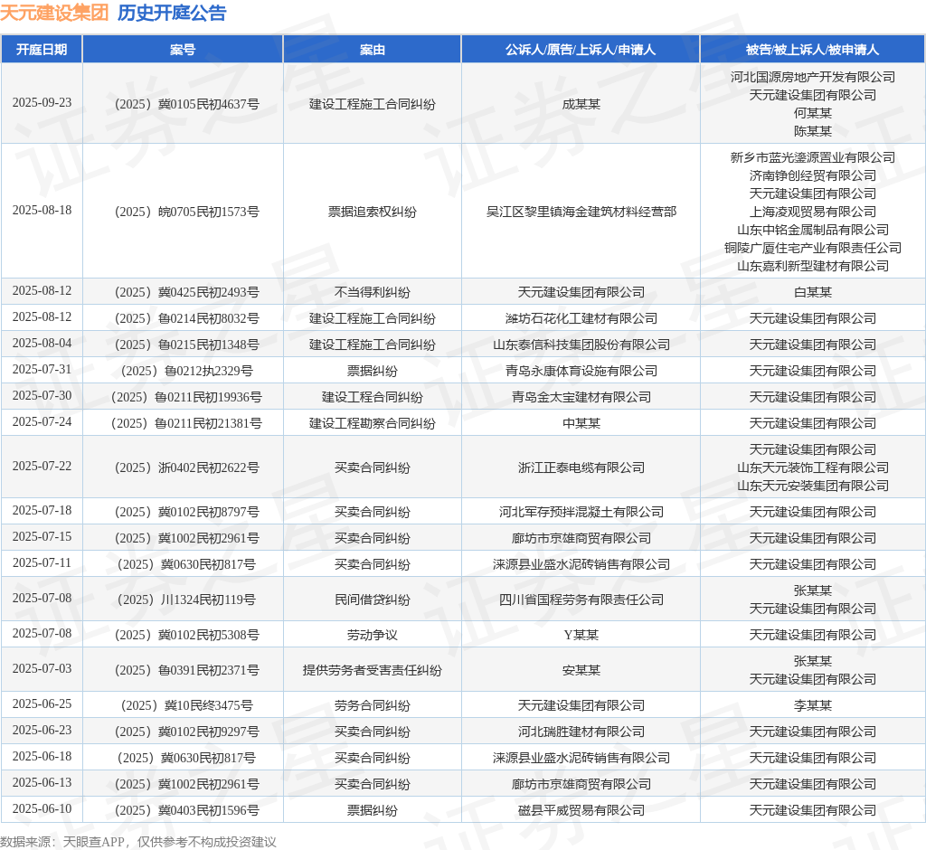This screenshot has width=926, height=850.
Task: Click the 公诉人/原告/上诉人/申请人 column header
Action: coord(581,50)
